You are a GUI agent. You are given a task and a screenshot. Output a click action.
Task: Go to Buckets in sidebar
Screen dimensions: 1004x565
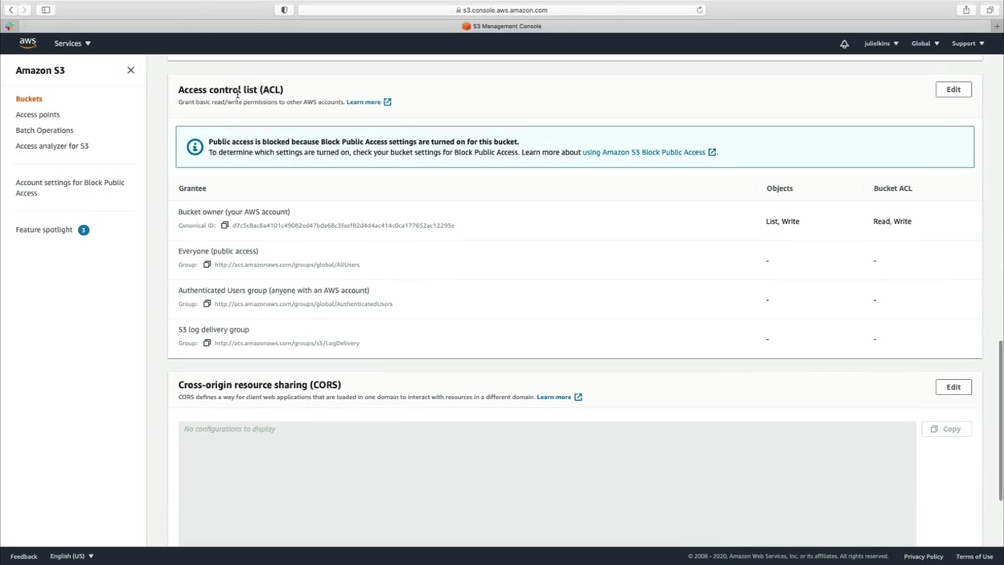point(29,99)
